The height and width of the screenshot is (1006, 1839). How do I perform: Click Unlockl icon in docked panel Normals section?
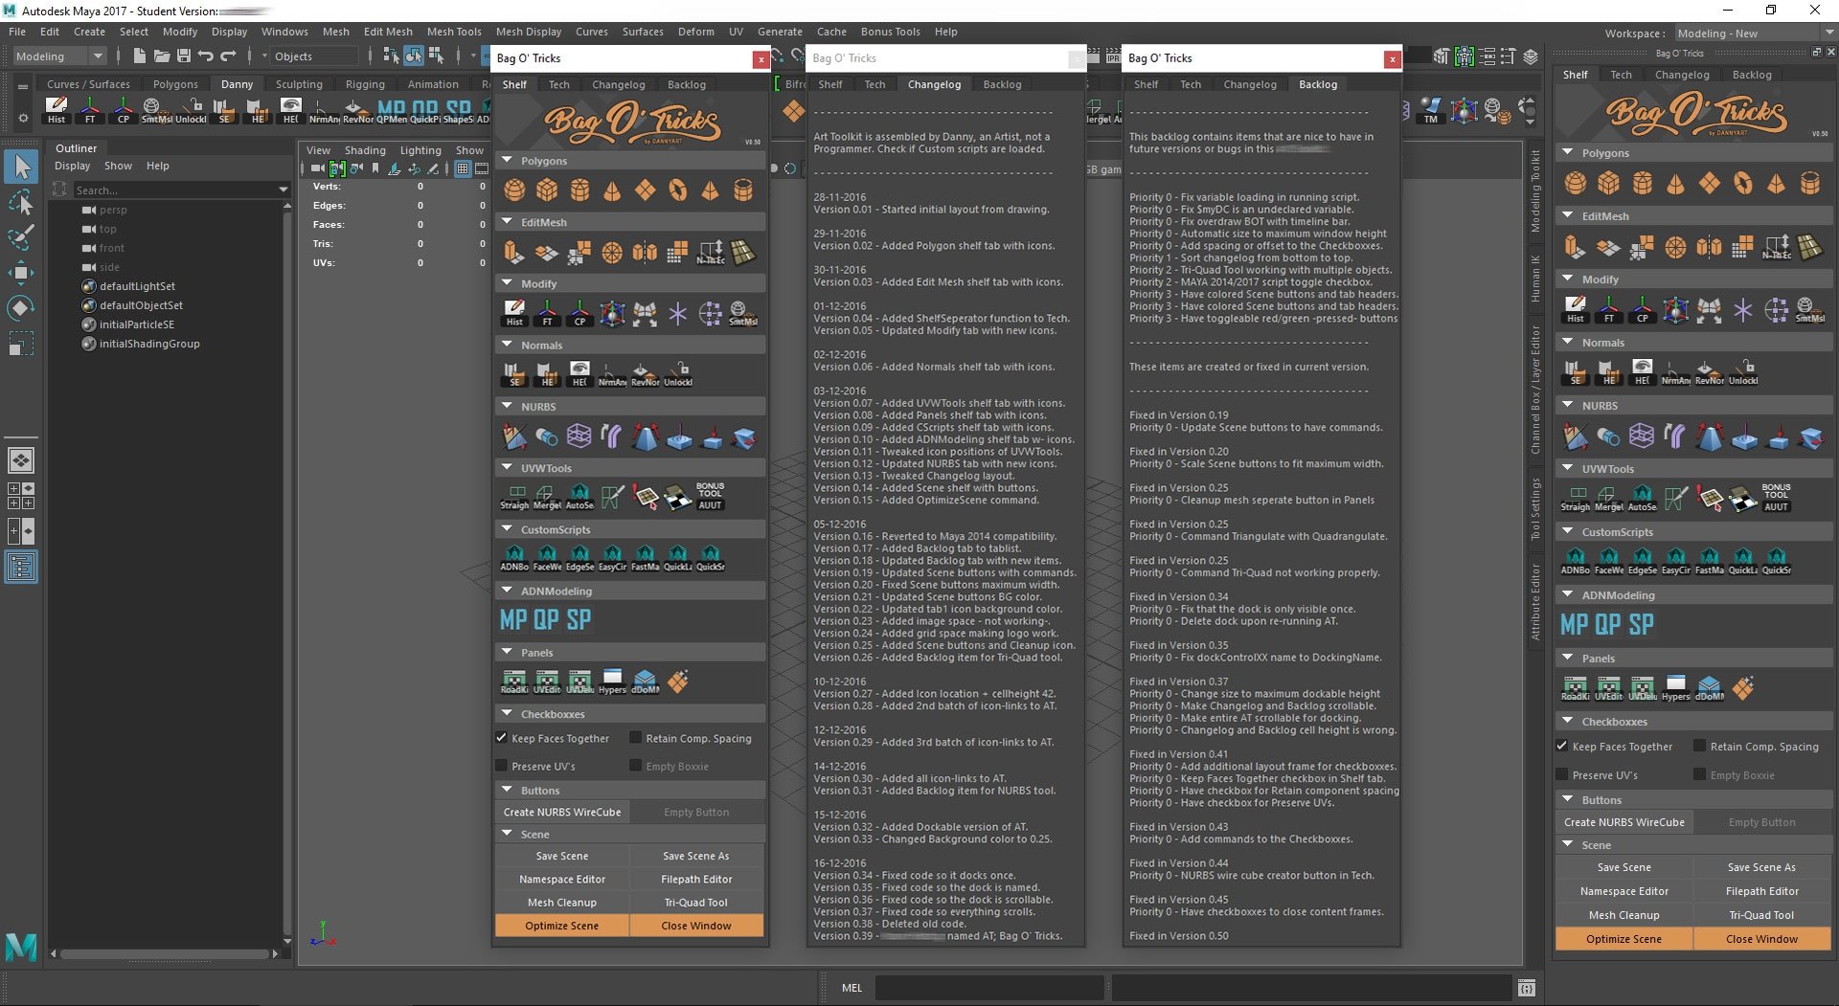[1743, 372]
